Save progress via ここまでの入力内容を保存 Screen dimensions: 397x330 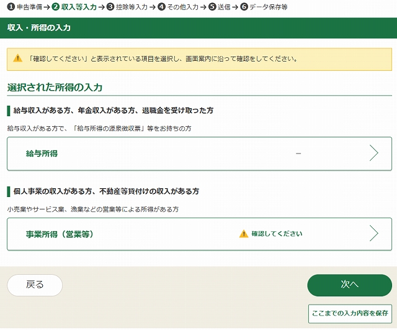pyautogui.click(x=350, y=313)
